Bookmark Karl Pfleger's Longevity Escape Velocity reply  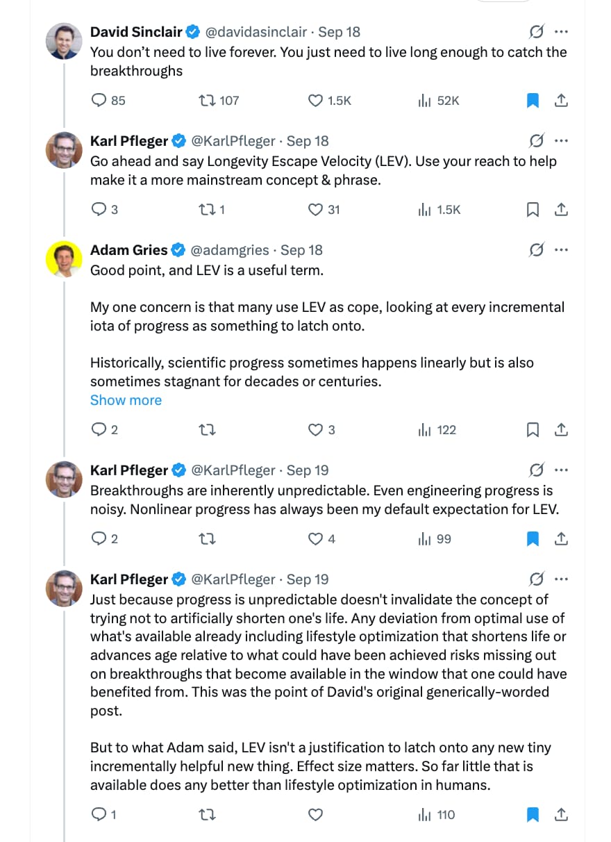point(533,210)
